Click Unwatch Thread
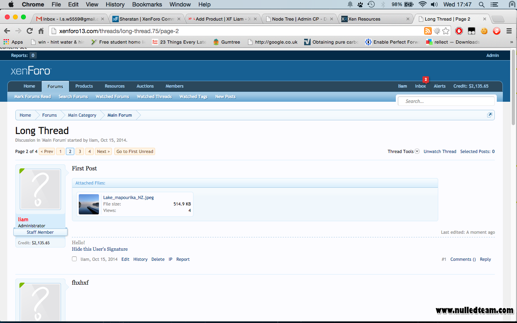Image resolution: width=517 pixels, height=323 pixels. point(440,151)
